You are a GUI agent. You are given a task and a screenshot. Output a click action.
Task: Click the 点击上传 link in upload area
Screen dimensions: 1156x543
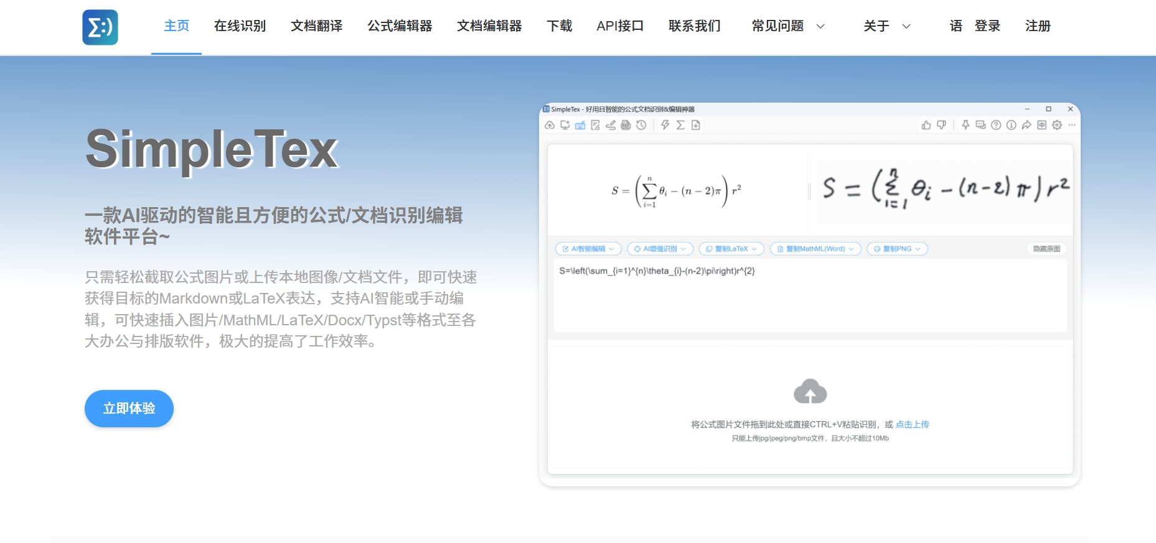(912, 424)
